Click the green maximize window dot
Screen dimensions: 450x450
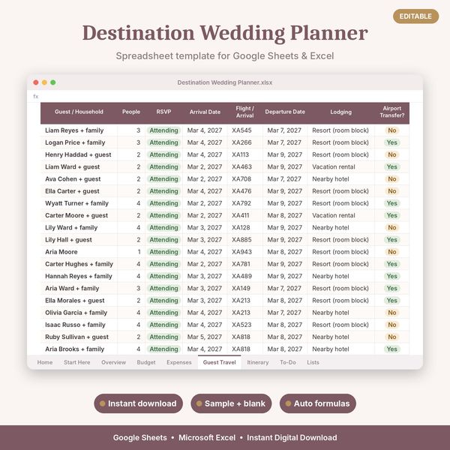point(53,82)
